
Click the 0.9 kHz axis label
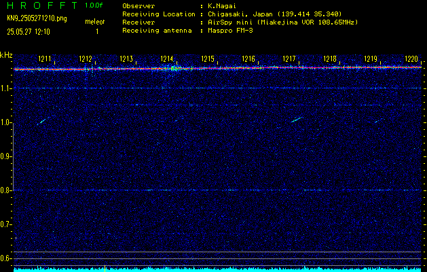(x=6, y=156)
